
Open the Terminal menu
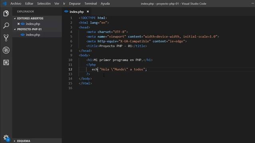(90, 4)
